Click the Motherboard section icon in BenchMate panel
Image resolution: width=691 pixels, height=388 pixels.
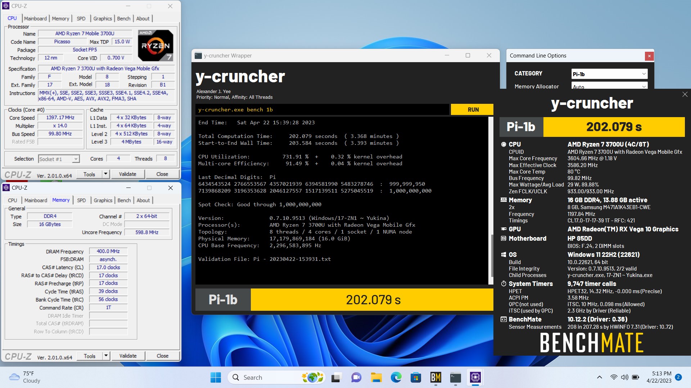[x=503, y=238]
